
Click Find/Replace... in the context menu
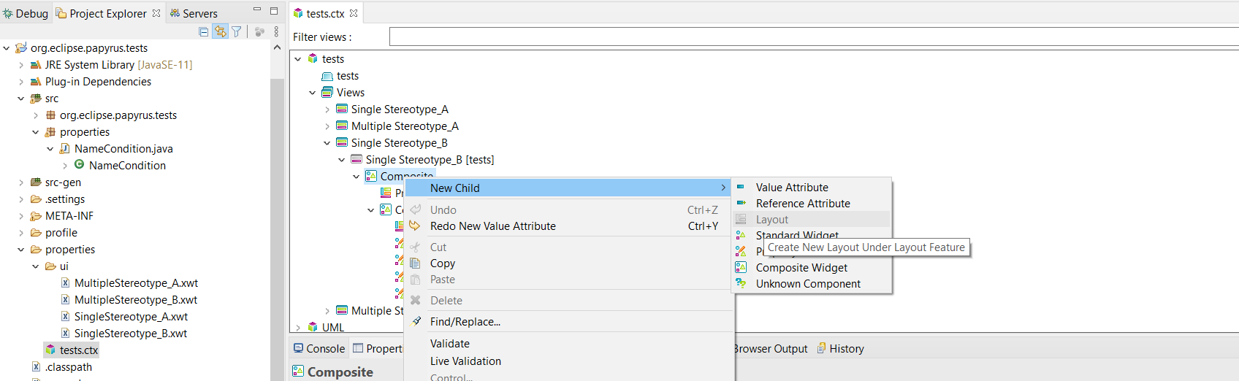point(465,322)
